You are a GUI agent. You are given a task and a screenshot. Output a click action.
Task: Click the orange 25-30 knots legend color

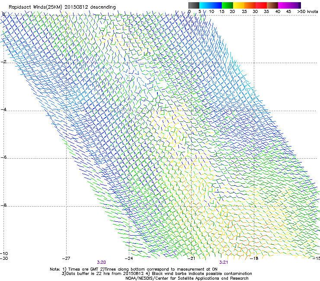[250, 5]
